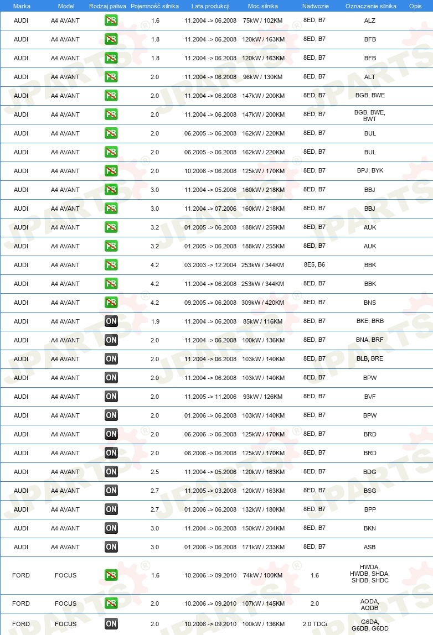
Task: Click diesel ON icon in BKN row
Action: coord(111,528)
